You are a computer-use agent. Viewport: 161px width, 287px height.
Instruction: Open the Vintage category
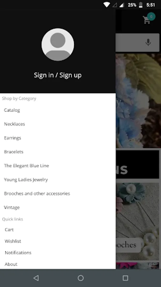(12, 207)
